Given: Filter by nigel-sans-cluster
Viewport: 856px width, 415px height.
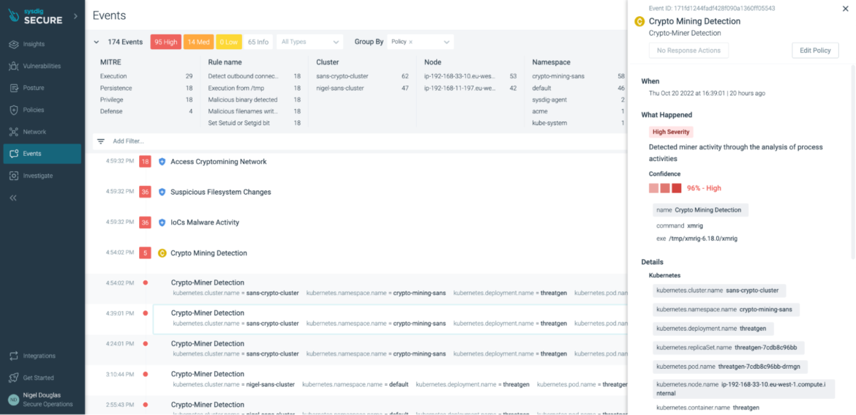Looking at the screenshot, I should click(x=362, y=88).
